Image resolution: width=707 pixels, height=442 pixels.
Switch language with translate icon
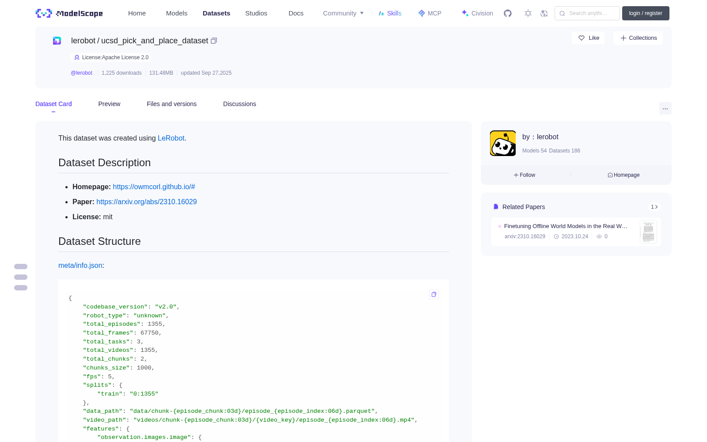[544, 13]
